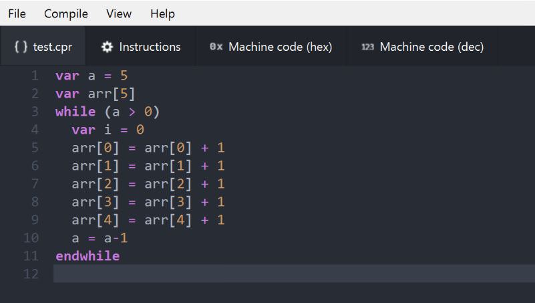Switch to Machine code (dec) tab

(422, 46)
